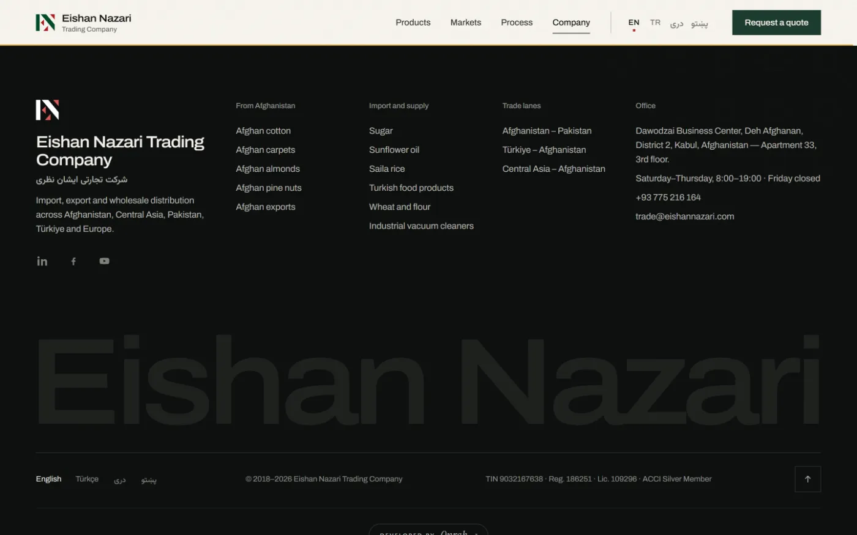Open the Markets nav menu

(x=466, y=23)
